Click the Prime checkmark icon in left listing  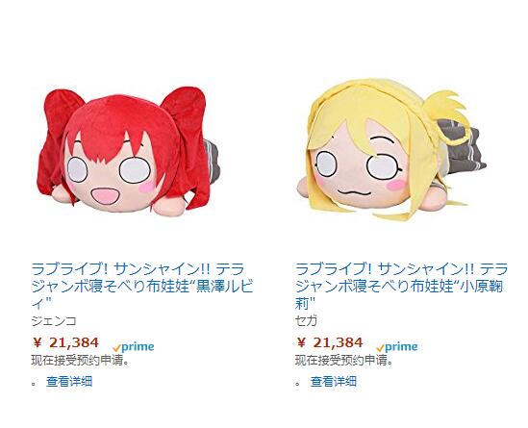[x=116, y=348]
